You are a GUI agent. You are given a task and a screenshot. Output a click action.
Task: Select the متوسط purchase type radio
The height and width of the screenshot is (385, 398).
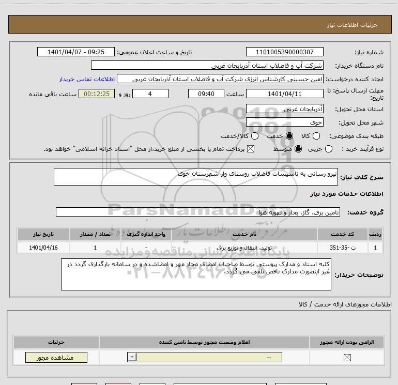coord(298,149)
